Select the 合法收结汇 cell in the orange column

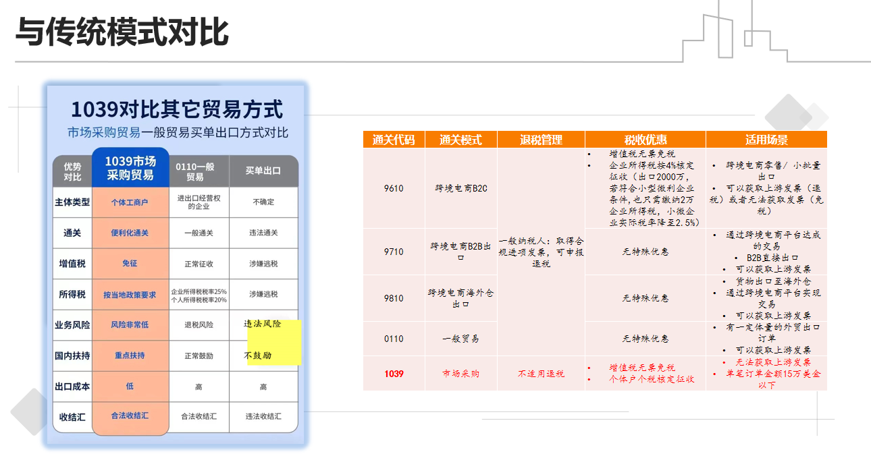130,416
